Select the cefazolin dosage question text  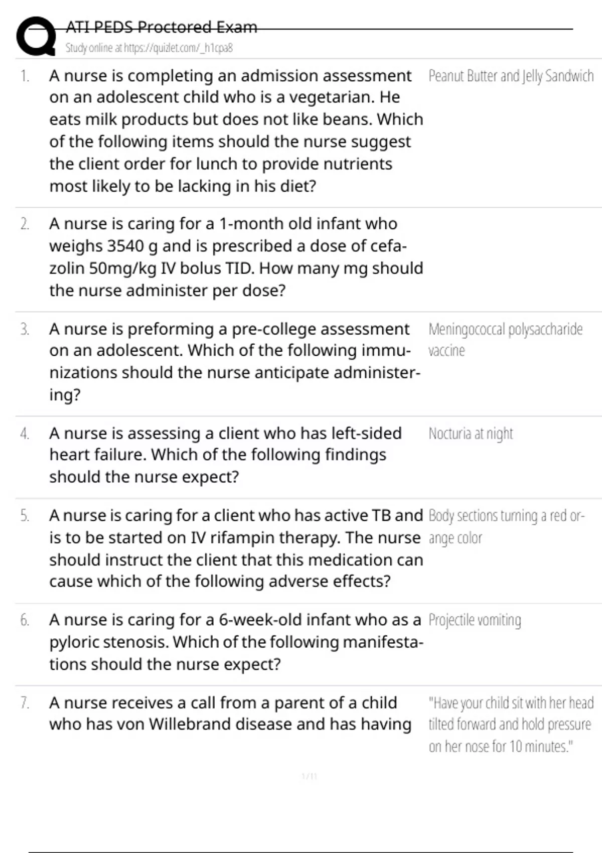tap(236, 257)
